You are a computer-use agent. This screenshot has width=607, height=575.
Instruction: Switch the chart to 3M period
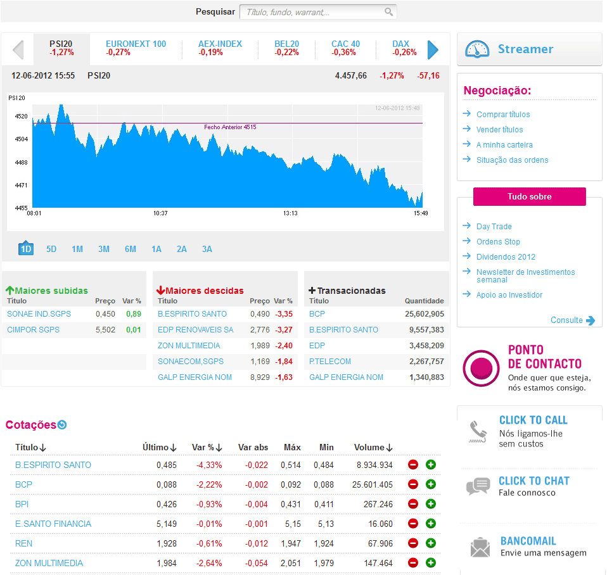pos(104,249)
